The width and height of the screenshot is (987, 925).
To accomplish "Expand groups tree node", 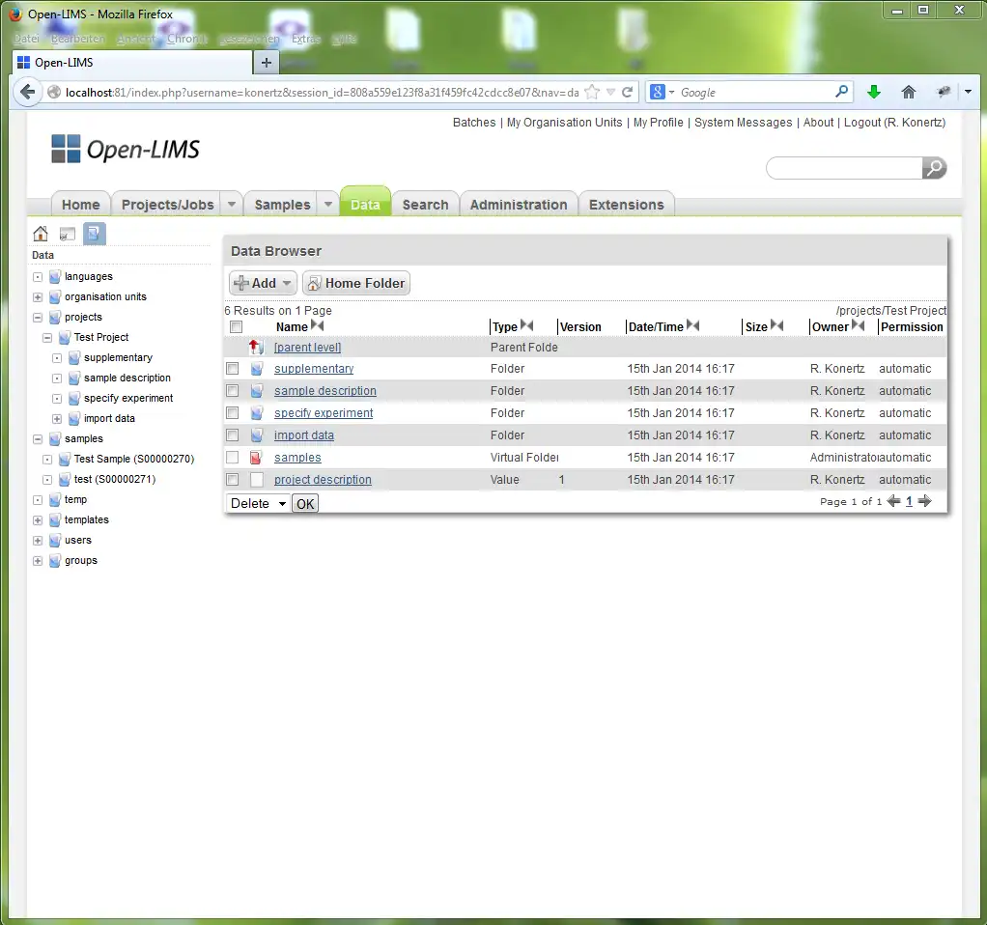I will pos(38,561).
